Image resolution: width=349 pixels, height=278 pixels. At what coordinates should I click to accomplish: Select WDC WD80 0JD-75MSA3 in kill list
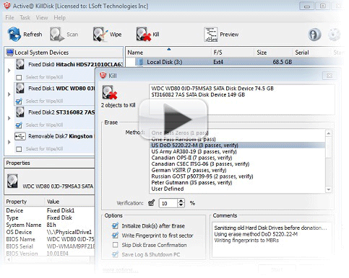point(212,89)
